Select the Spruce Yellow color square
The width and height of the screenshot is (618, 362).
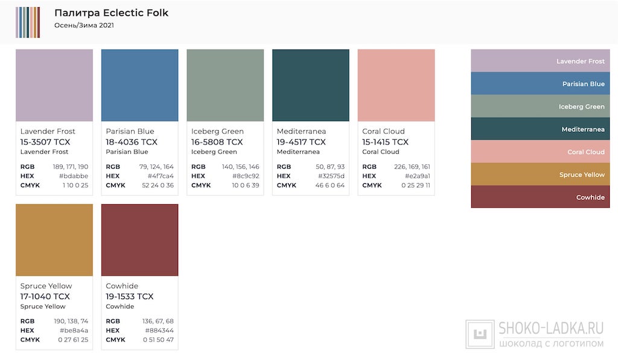[54, 240]
